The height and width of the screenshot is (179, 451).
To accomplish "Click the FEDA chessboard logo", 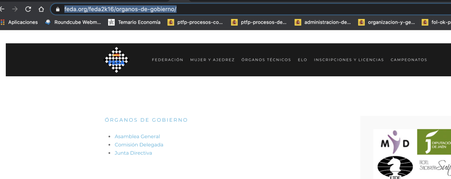I will [116, 60].
